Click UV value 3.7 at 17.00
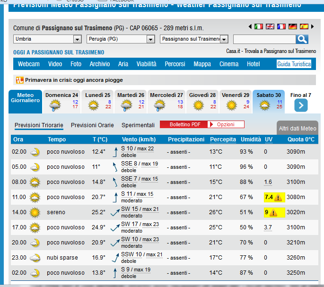Screen dimensions: 324x287 coord(268,227)
